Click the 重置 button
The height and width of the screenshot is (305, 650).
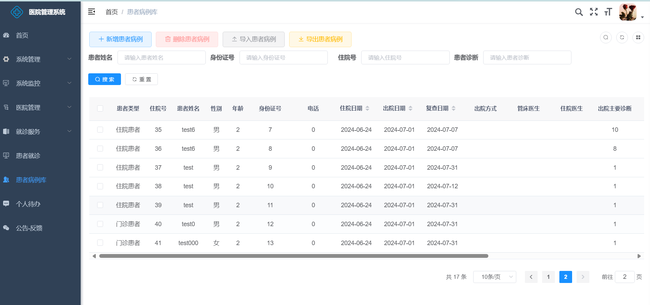pos(141,79)
